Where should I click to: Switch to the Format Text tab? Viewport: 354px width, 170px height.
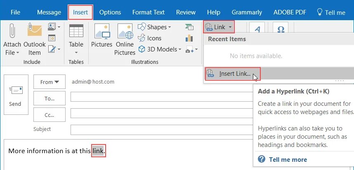149,12
